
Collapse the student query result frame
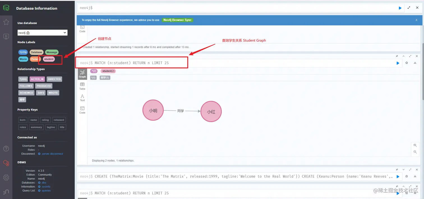coord(404,56)
